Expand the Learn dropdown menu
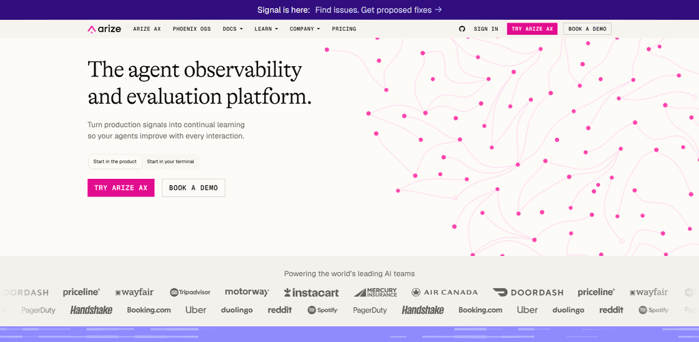 [266, 29]
